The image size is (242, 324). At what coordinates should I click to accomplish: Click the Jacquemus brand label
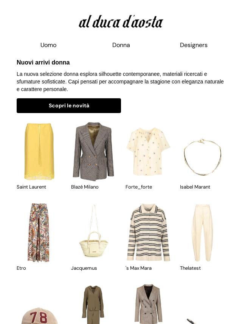(84, 268)
